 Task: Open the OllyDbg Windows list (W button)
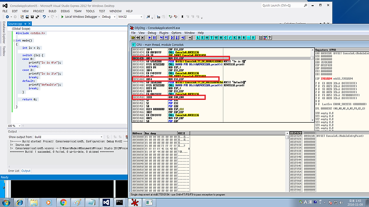(216, 37)
